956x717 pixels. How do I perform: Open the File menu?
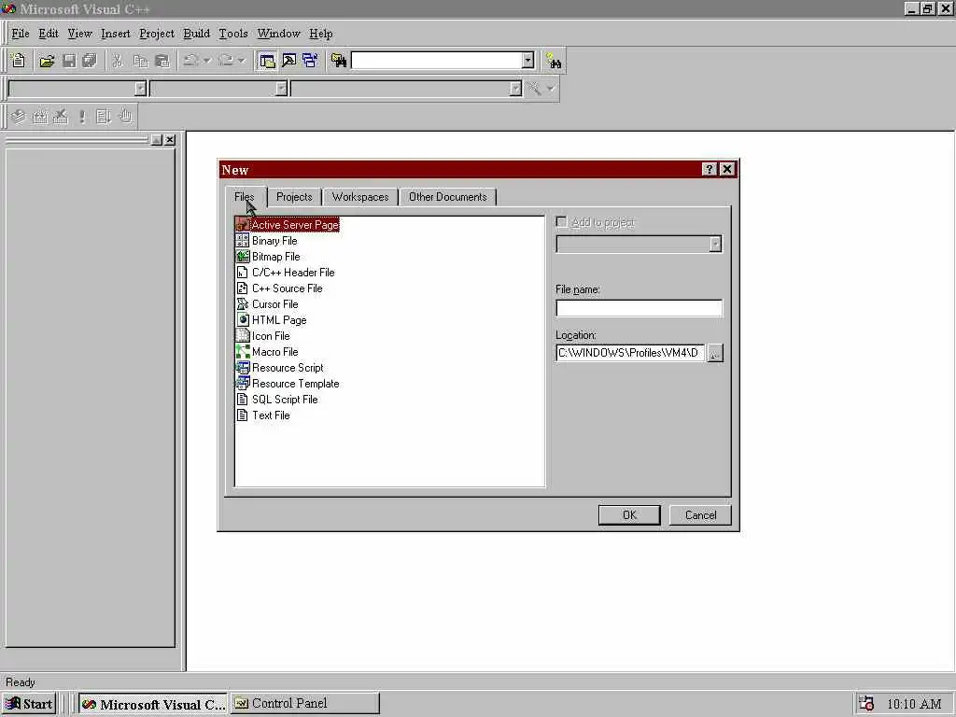[x=21, y=34]
